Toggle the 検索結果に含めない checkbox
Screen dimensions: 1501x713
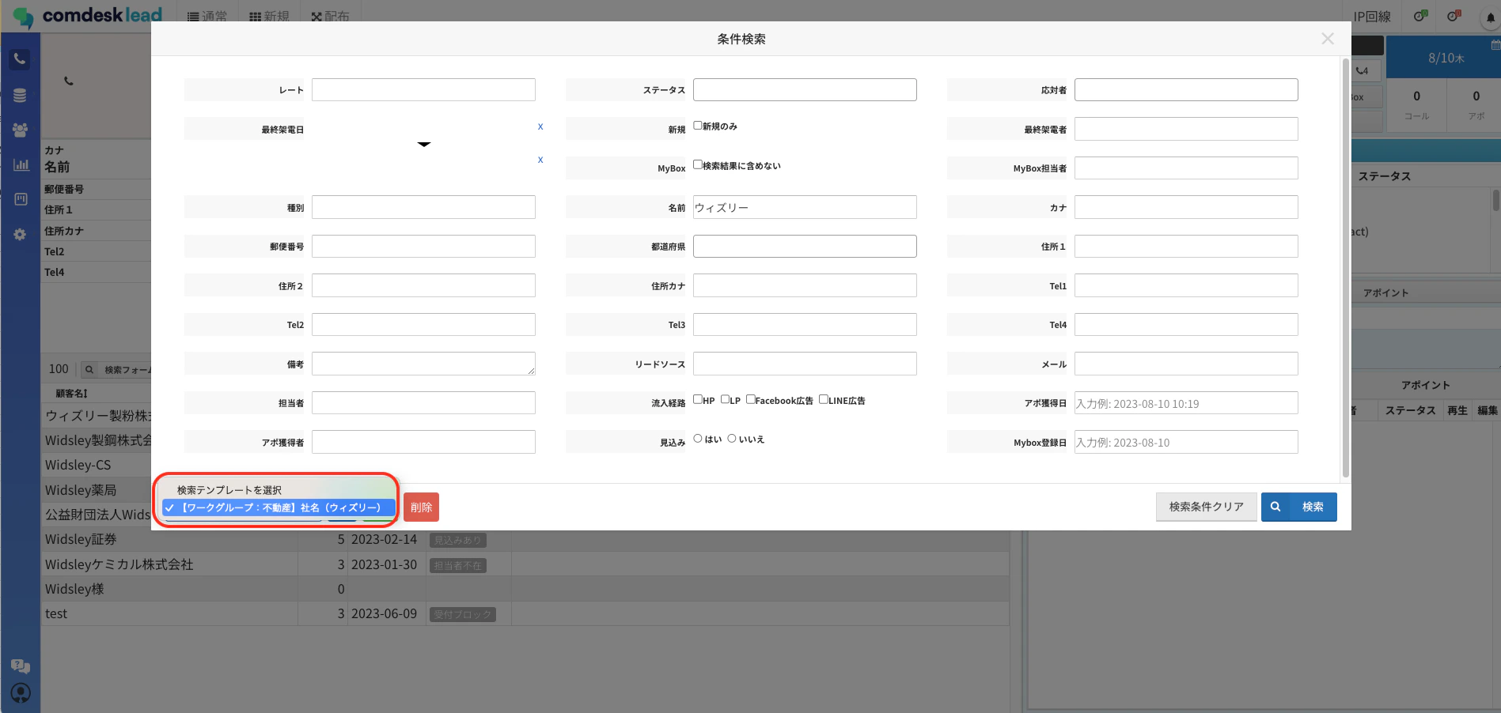pos(698,165)
